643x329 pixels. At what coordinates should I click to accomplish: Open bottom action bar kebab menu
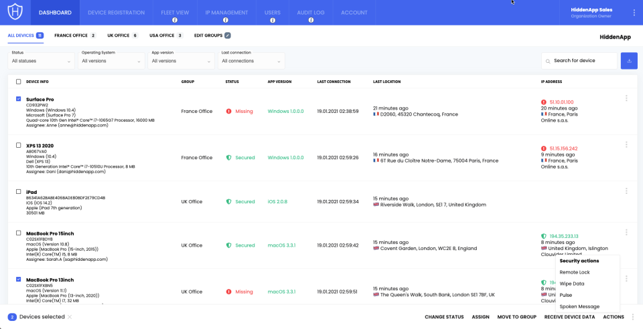point(634,317)
